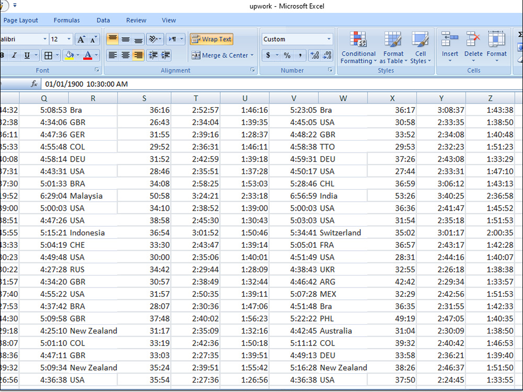The image size is (523, 392).
Task: Switch to the View tab
Action: [x=169, y=20]
